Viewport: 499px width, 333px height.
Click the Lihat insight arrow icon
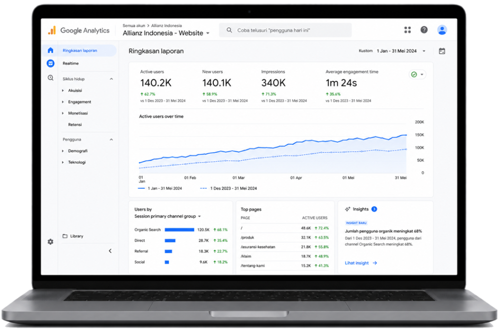point(375,263)
